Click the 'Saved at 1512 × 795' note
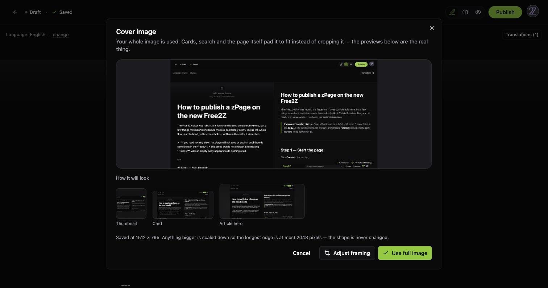The image size is (548, 288). (x=252, y=238)
